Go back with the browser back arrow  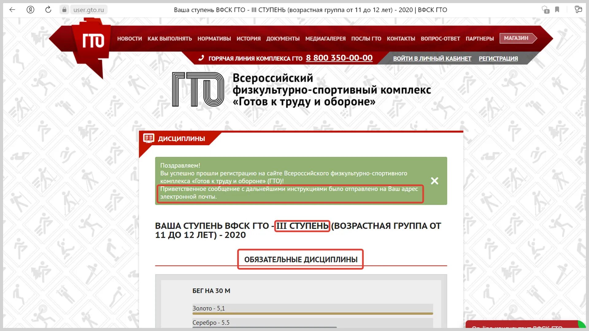(12, 10)
